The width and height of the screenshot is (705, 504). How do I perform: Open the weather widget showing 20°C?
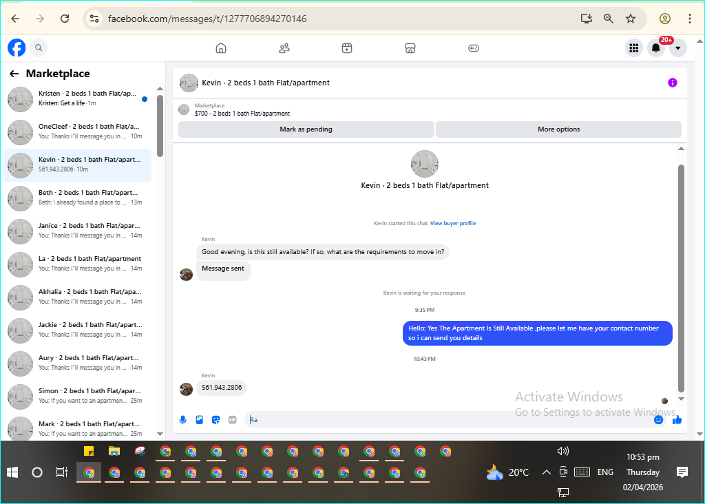pos(507,472)
